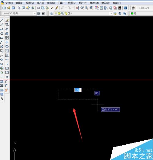
Task: Select the Construction Line tool
Action: (2, 25)
